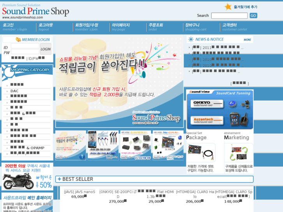The width and height of the screenshot is (283, 212).
Task: Open the atonement Marketing image
Action: 239,152
